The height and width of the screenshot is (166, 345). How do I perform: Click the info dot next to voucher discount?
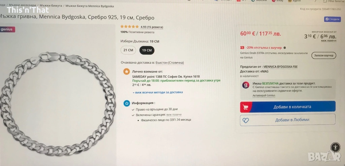284,48
